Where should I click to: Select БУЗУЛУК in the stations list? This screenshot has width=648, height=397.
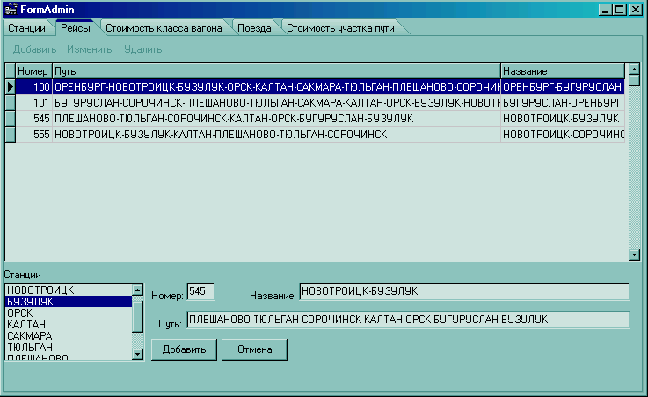pos(69,301)
